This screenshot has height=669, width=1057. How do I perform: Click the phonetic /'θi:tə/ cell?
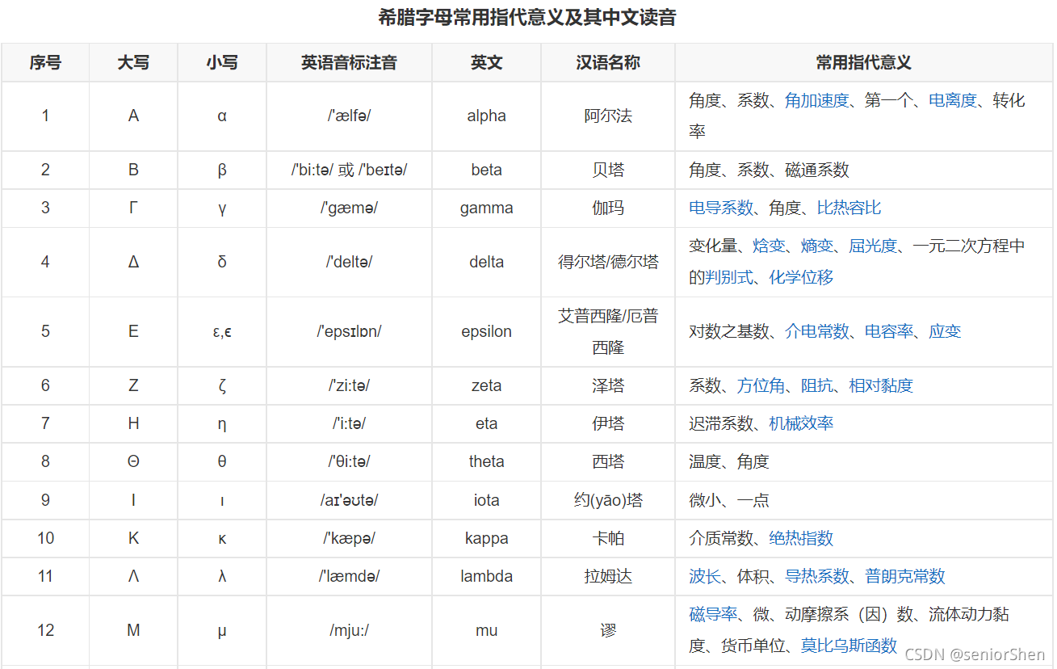click(x=349, y=461)
